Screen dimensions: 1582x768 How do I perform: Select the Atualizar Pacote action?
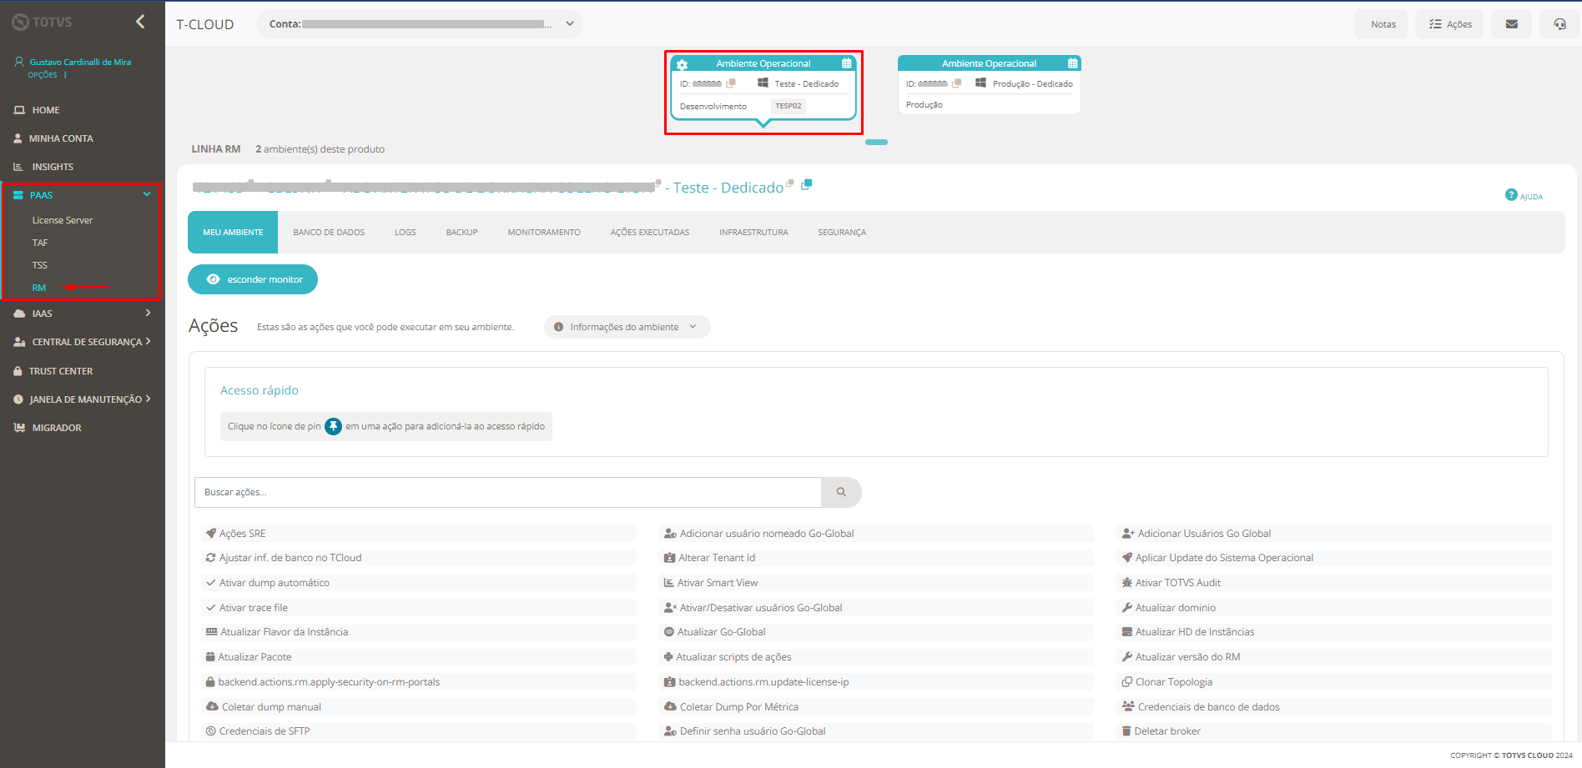(419, 657)
